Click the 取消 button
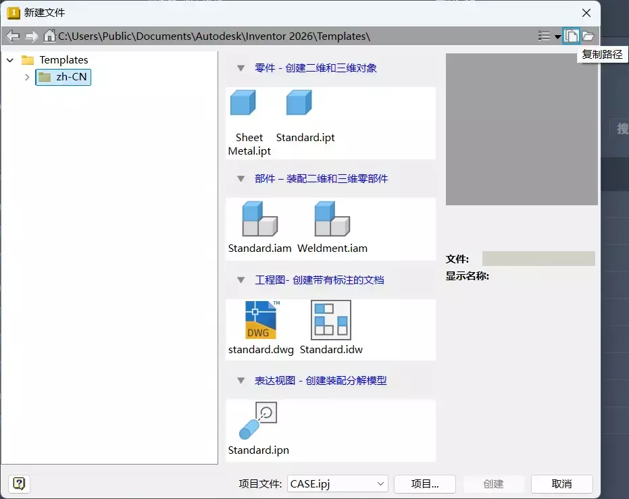Viewport: 629px width, 499px height. coord(561,483)
